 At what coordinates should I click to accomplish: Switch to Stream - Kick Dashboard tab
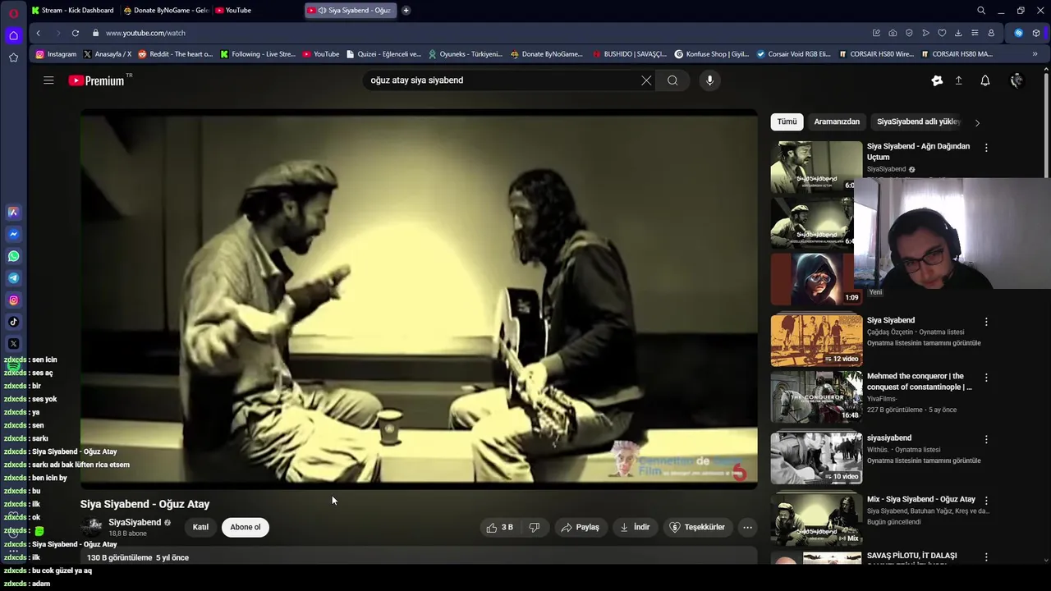click(72, 11)
